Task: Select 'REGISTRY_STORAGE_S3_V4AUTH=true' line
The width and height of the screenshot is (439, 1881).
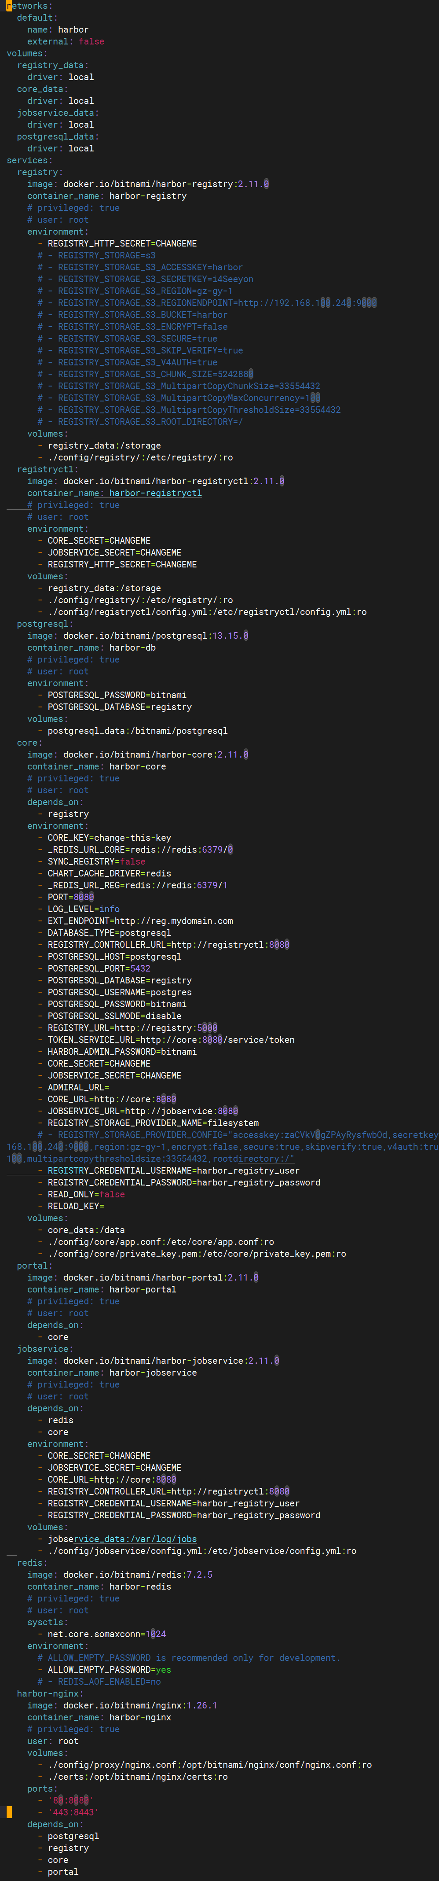Action: 127,362
